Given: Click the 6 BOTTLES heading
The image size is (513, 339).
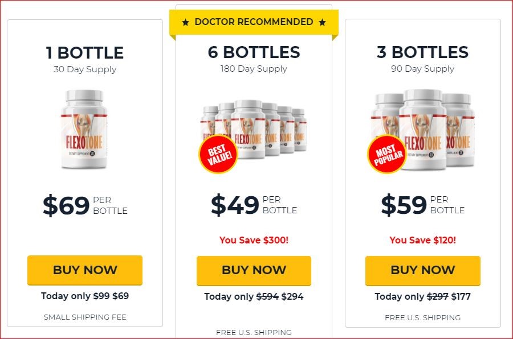Looking at the screenshot, I should 254,52.
